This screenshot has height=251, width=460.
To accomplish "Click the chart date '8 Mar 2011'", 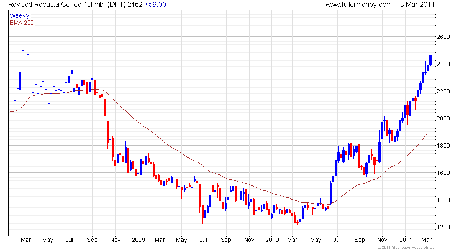I will (x=417, y=5).
